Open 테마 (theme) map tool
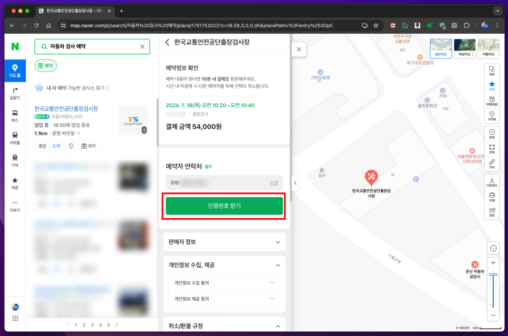This screenshot has width=508, height=336. pos(492,71)
